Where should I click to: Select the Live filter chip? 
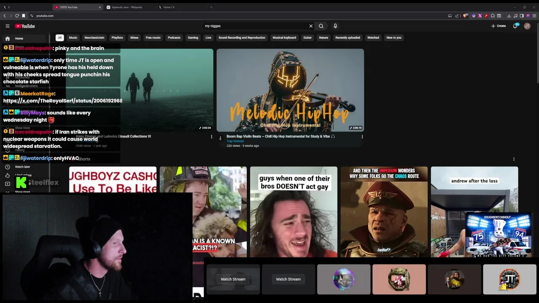click(x=208, y=37)
